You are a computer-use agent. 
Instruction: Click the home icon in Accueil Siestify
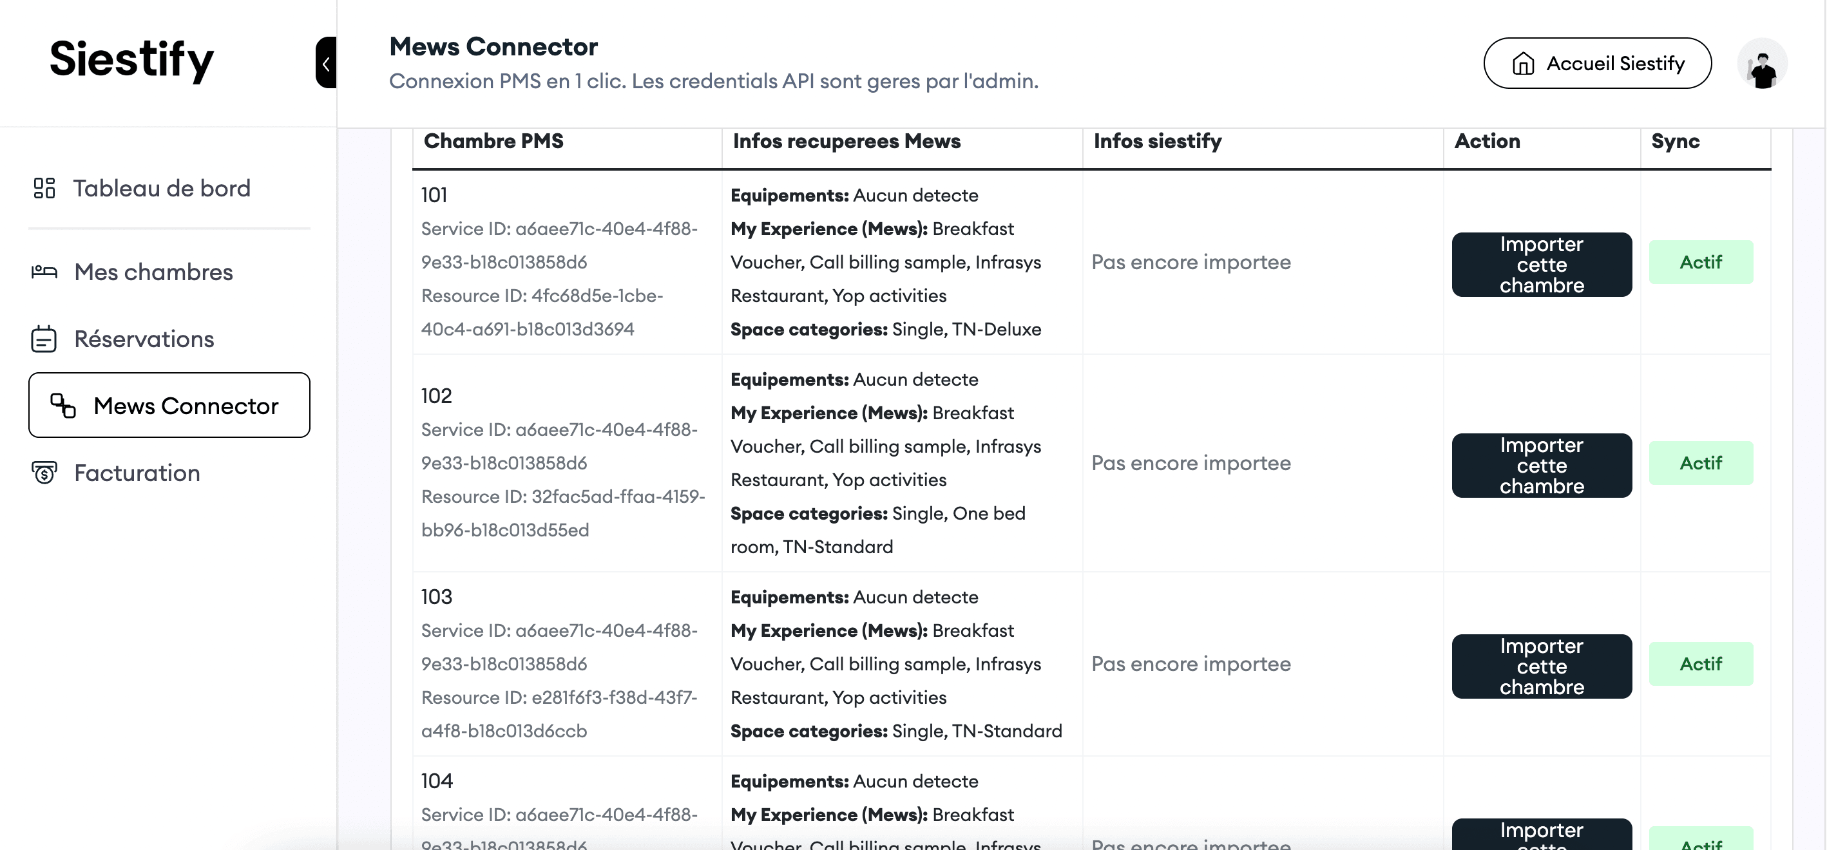(1523, 64)
